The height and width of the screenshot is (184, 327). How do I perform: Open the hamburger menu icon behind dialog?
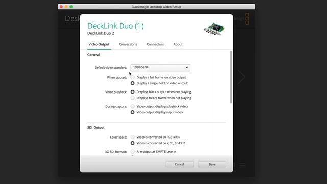click(242, 165)
